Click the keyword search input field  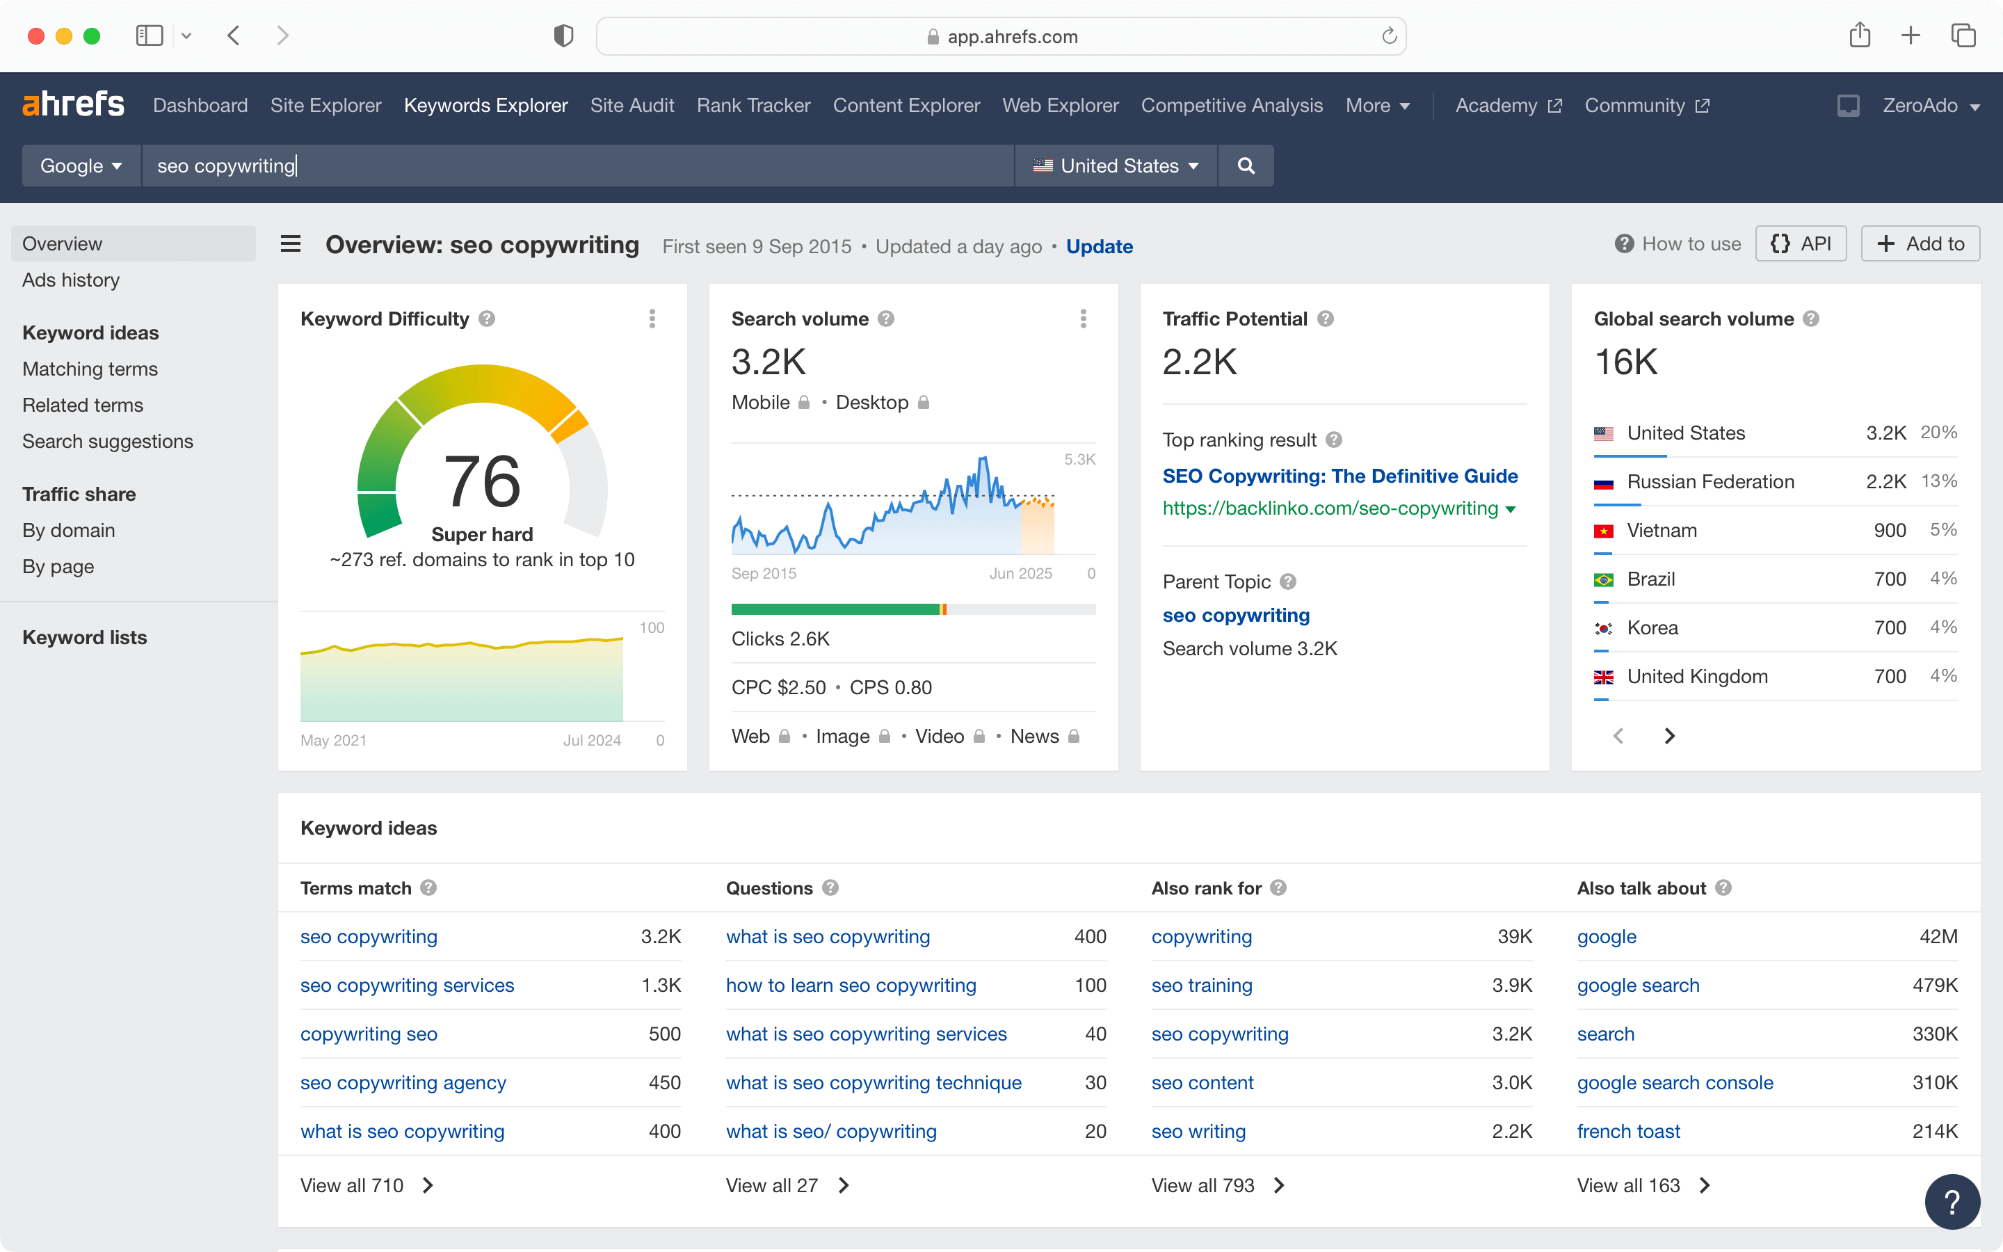coord(578,166)
